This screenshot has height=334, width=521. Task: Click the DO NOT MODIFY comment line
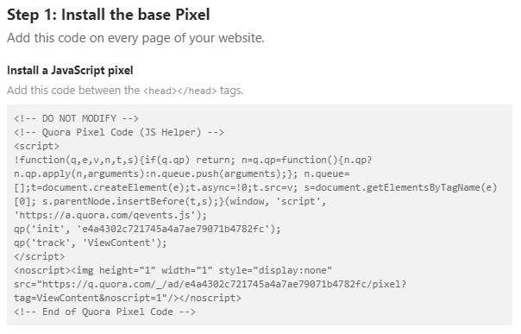76,118
